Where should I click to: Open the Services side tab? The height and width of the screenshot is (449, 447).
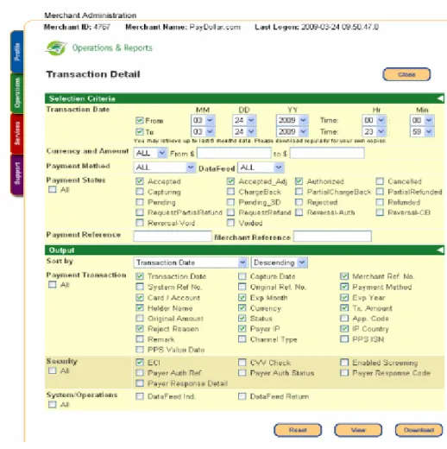[17, 134]
